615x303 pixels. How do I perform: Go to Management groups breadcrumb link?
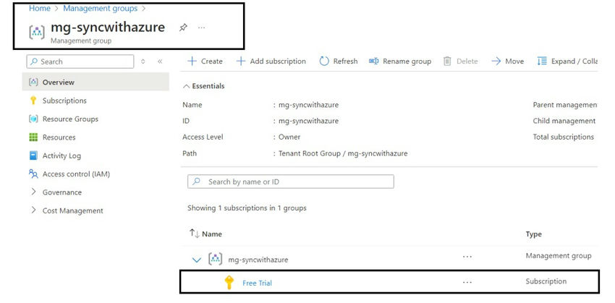tap(101, 8)
